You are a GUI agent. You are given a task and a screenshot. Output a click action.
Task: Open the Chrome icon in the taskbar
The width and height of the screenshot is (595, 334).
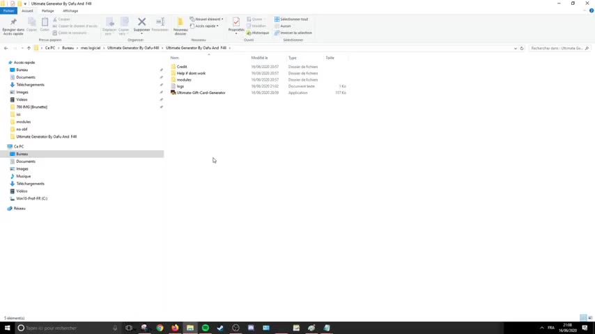point(160,328)
